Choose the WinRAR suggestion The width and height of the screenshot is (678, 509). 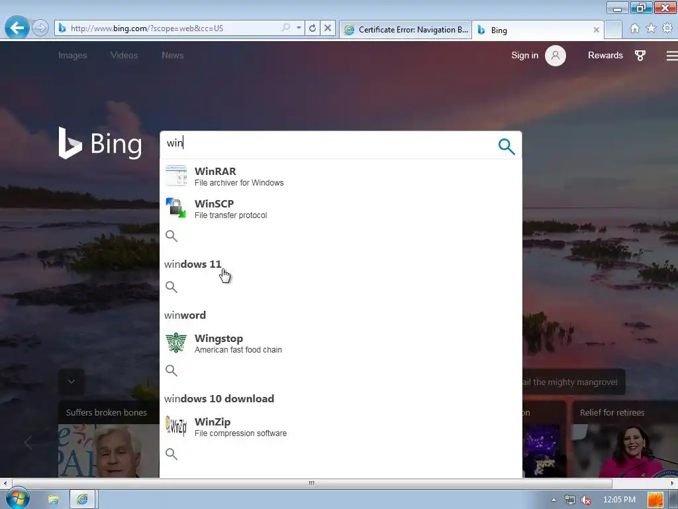pos(341,176)
